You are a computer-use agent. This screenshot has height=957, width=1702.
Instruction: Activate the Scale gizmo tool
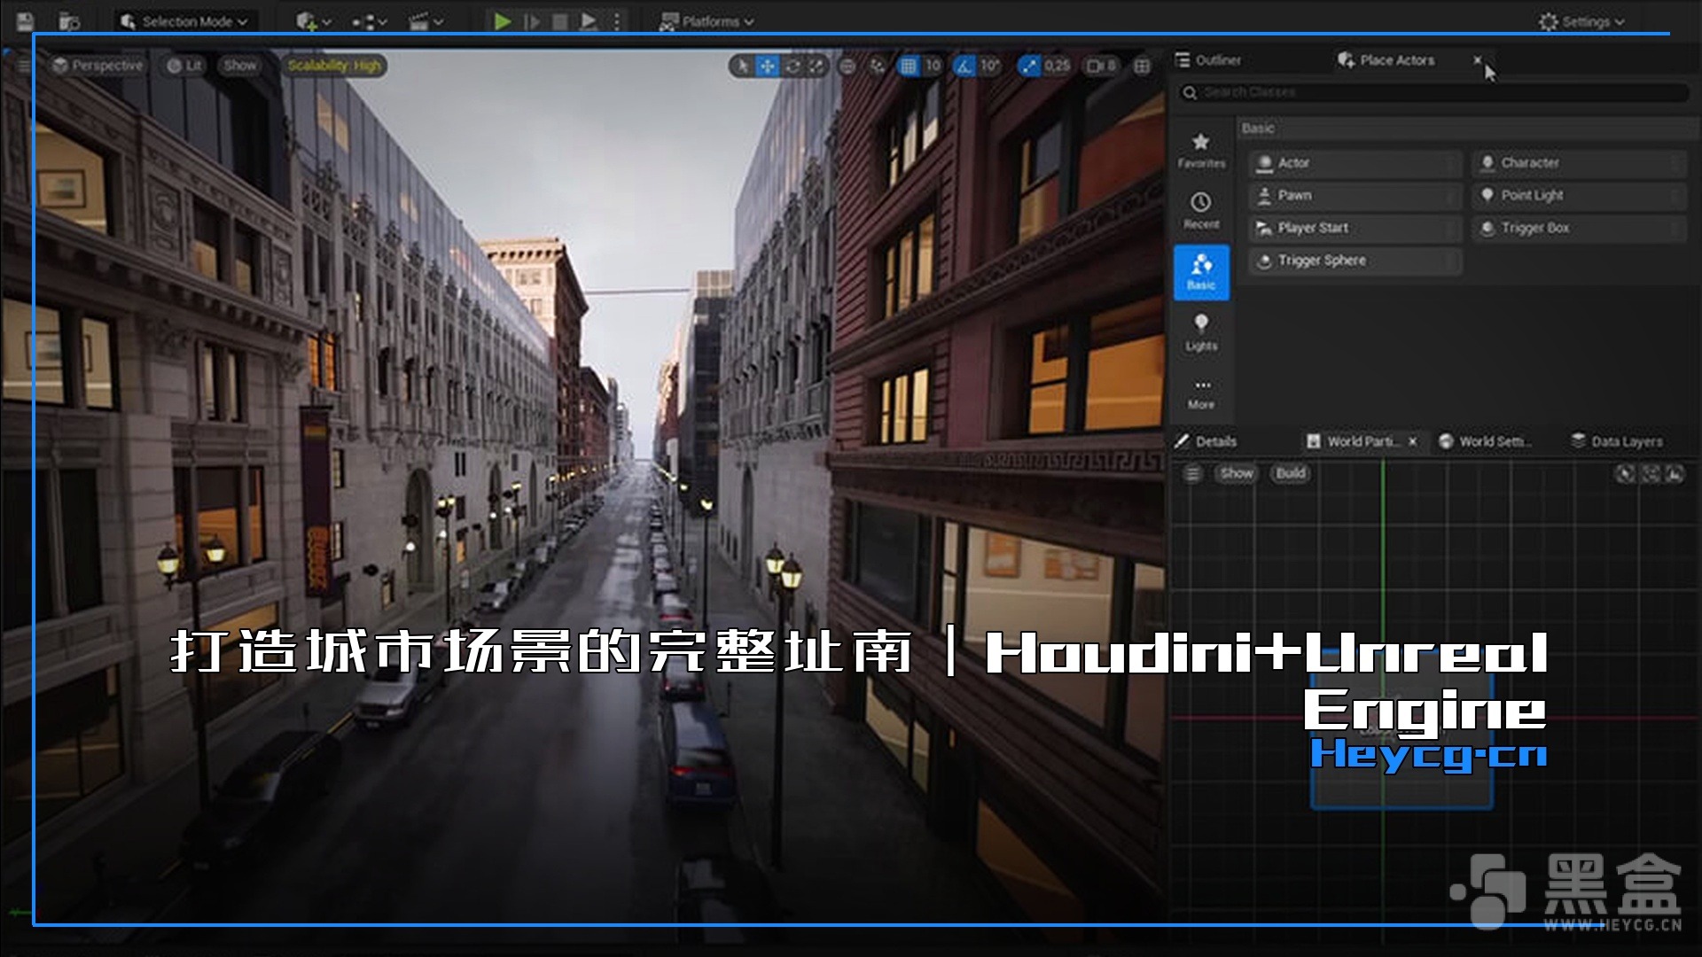816,66
